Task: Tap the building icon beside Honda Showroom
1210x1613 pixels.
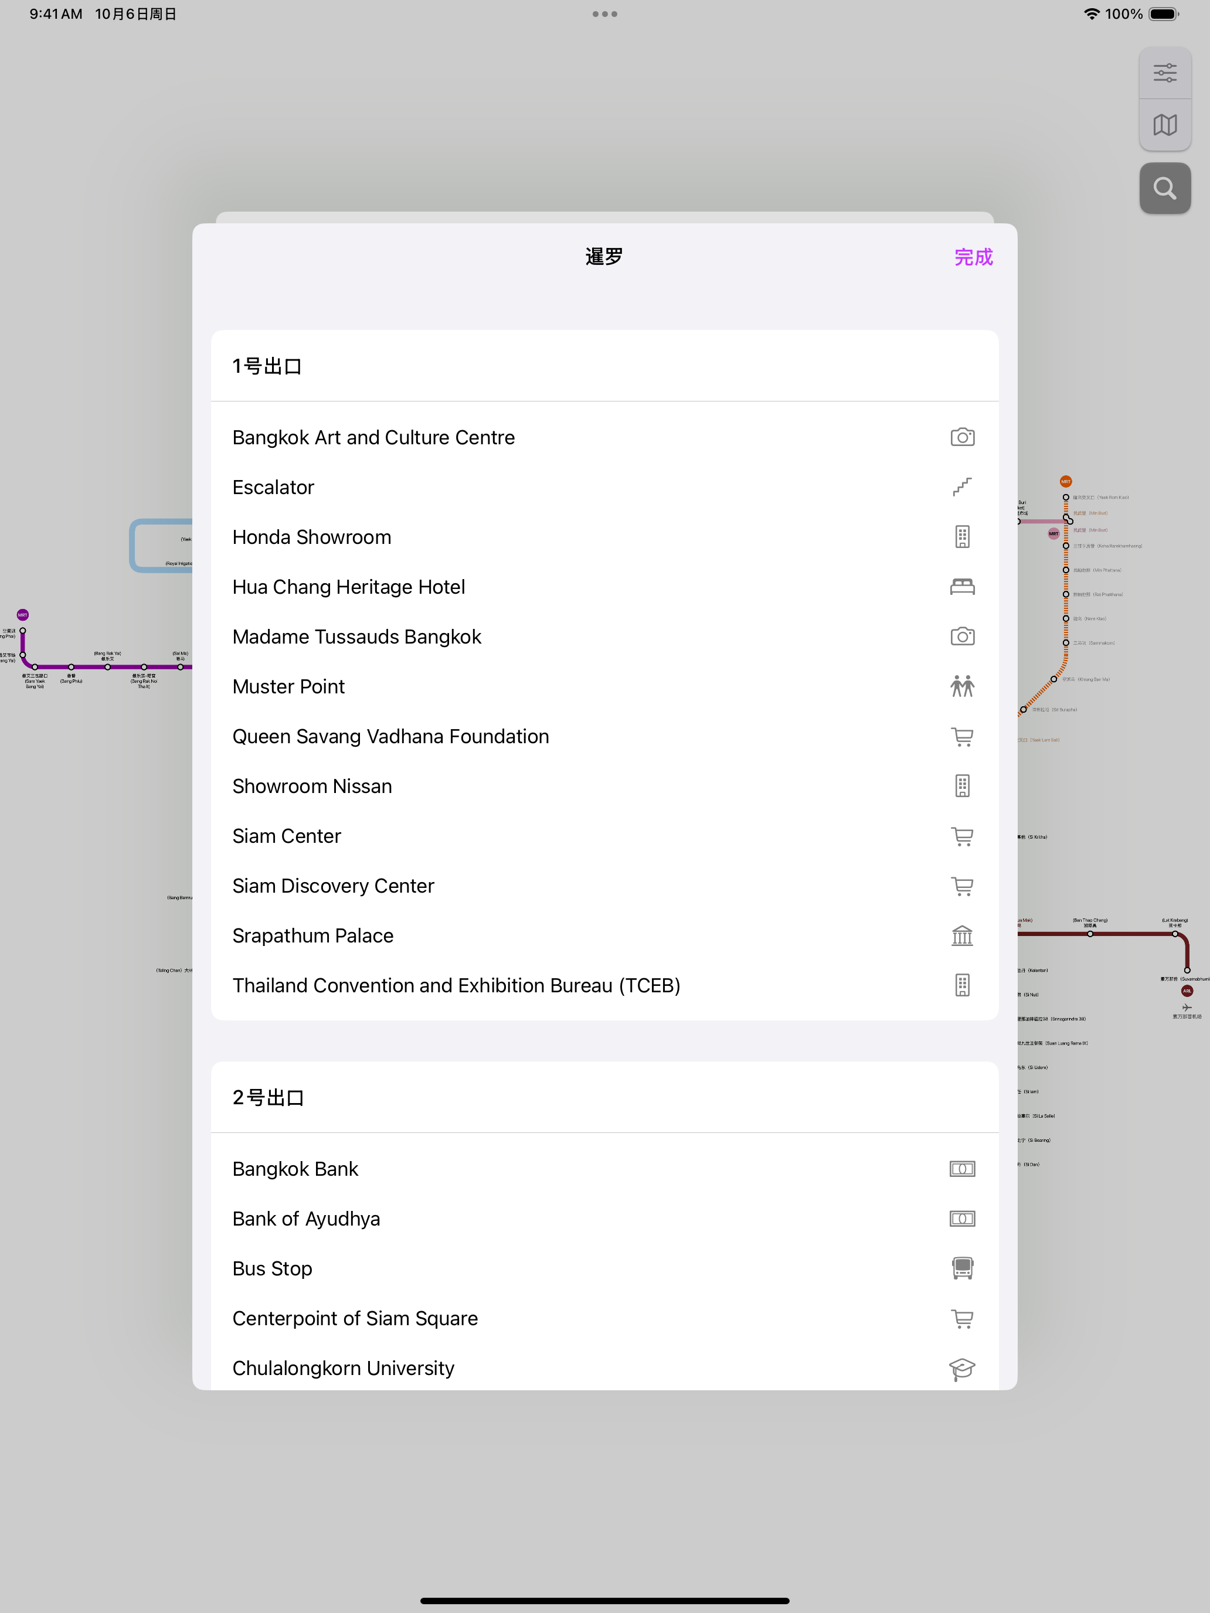Action: click(962, 537)
